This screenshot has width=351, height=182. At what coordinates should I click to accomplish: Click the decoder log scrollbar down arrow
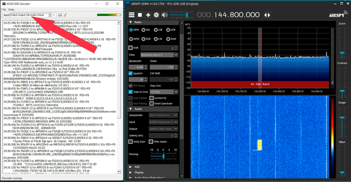coord(119,171)
